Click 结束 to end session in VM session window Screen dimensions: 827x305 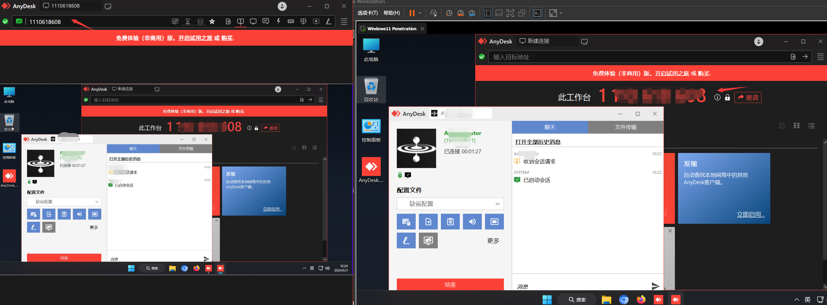click(x=450, y=285)
